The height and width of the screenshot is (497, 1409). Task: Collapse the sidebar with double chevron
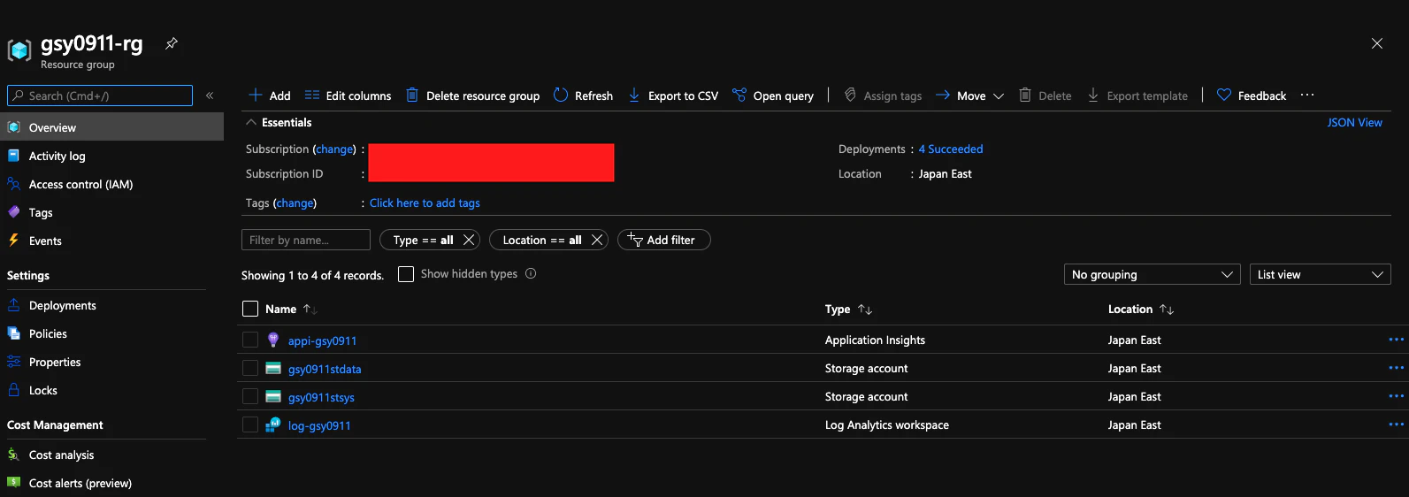[210, 96]
